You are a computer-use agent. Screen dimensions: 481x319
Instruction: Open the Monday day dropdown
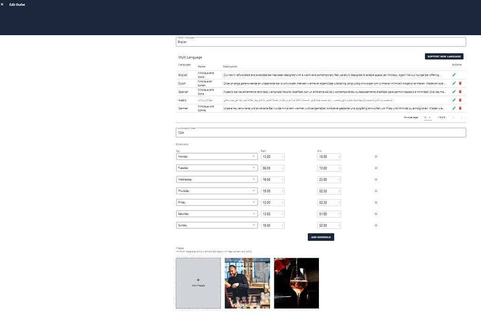217,157
